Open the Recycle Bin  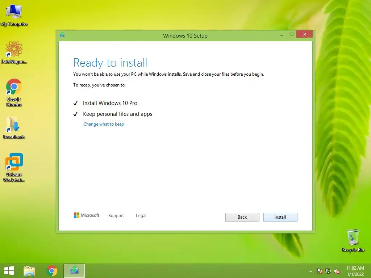353,240
